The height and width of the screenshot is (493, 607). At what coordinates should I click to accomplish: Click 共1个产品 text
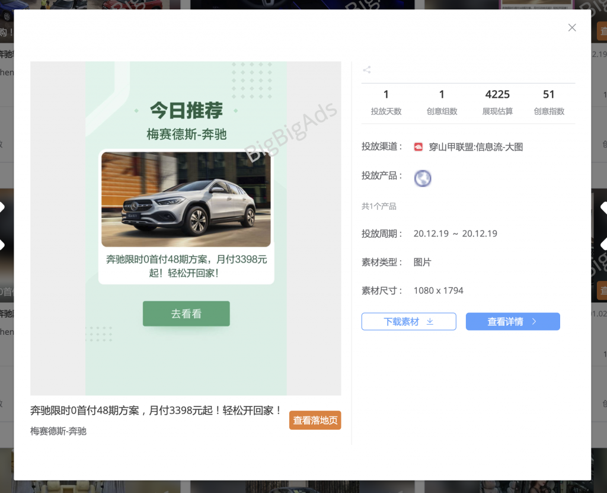(x=379, y=206)
